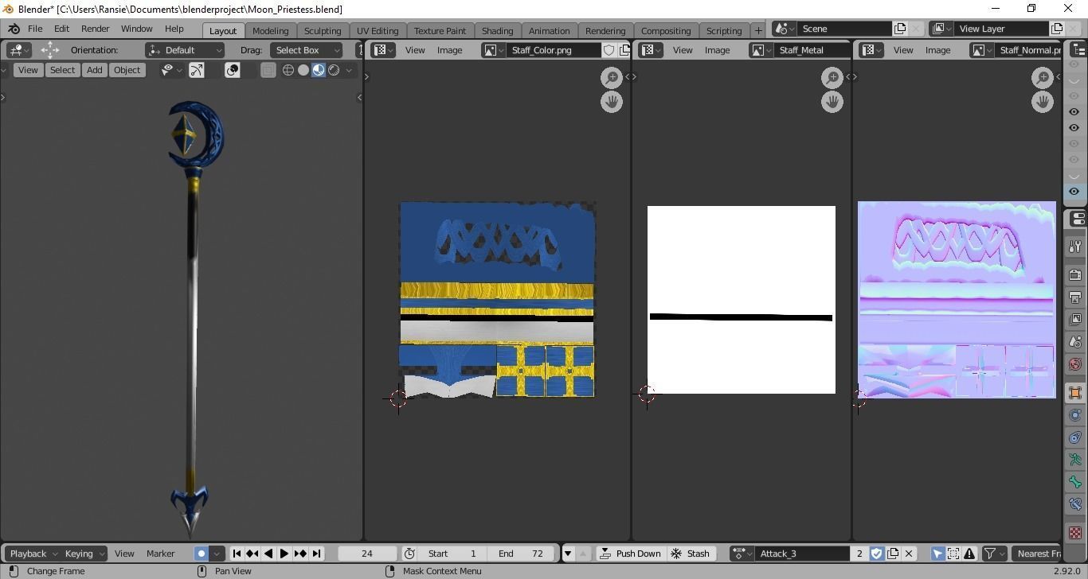
Task: Open the Tool properties tab
Action: click(1075, 247)
